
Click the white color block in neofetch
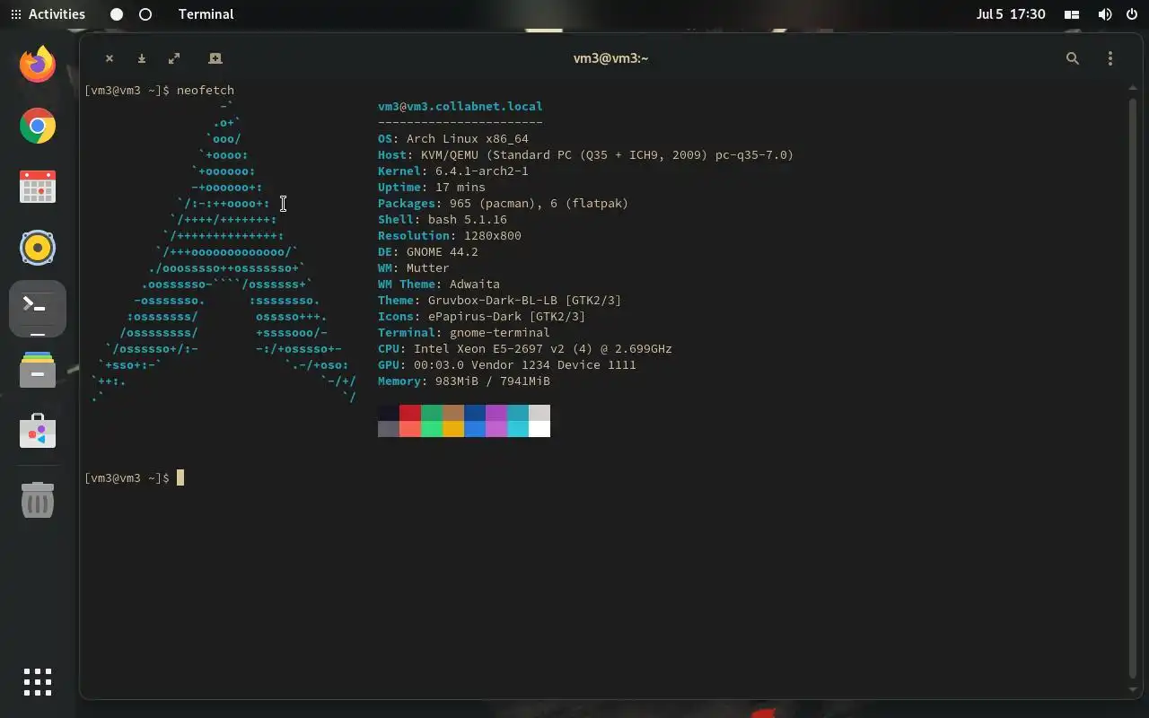click(x=539, y=429)
